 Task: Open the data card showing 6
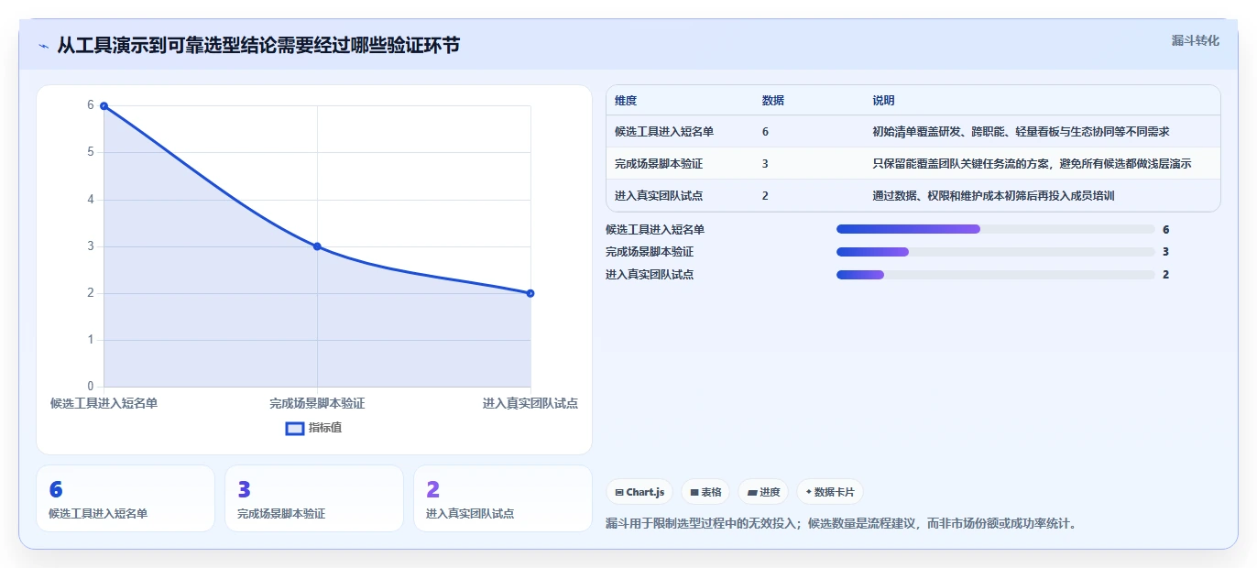[x=126, y=498]
